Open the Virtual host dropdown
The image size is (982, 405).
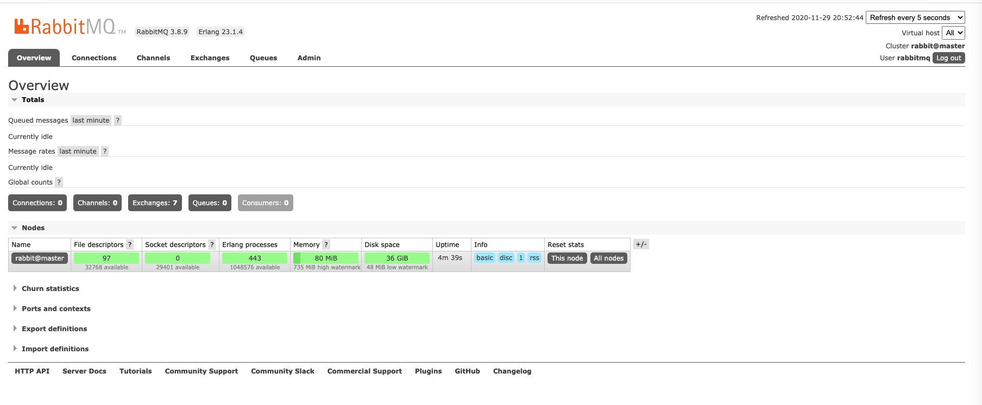click(953, 33)
